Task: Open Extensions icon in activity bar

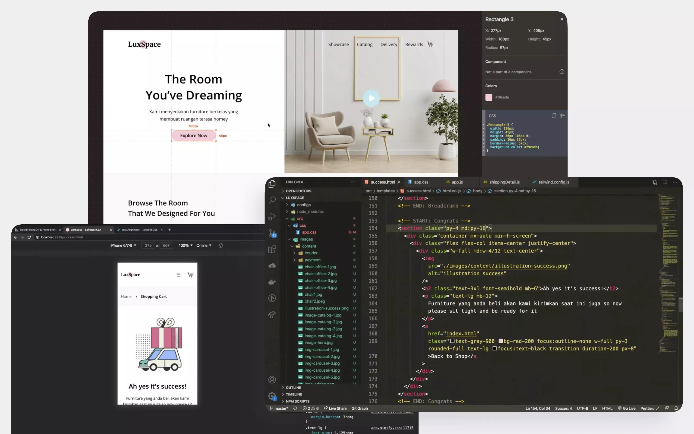Action: tap(272, 249)
